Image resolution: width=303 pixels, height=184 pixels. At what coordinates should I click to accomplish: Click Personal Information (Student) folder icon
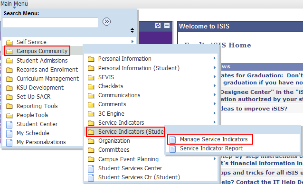click(91, 68)
